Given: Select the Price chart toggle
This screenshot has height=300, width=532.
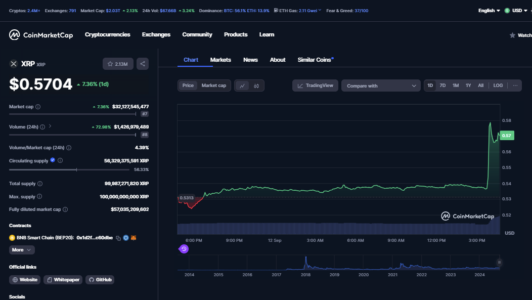Looking at the screenshot, I should 188,85.
